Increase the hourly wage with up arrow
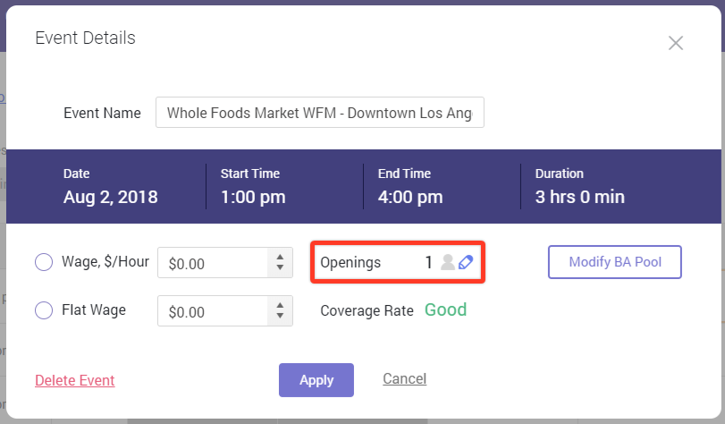Viewport: 725px width, 424px height. tap(280, 257)
